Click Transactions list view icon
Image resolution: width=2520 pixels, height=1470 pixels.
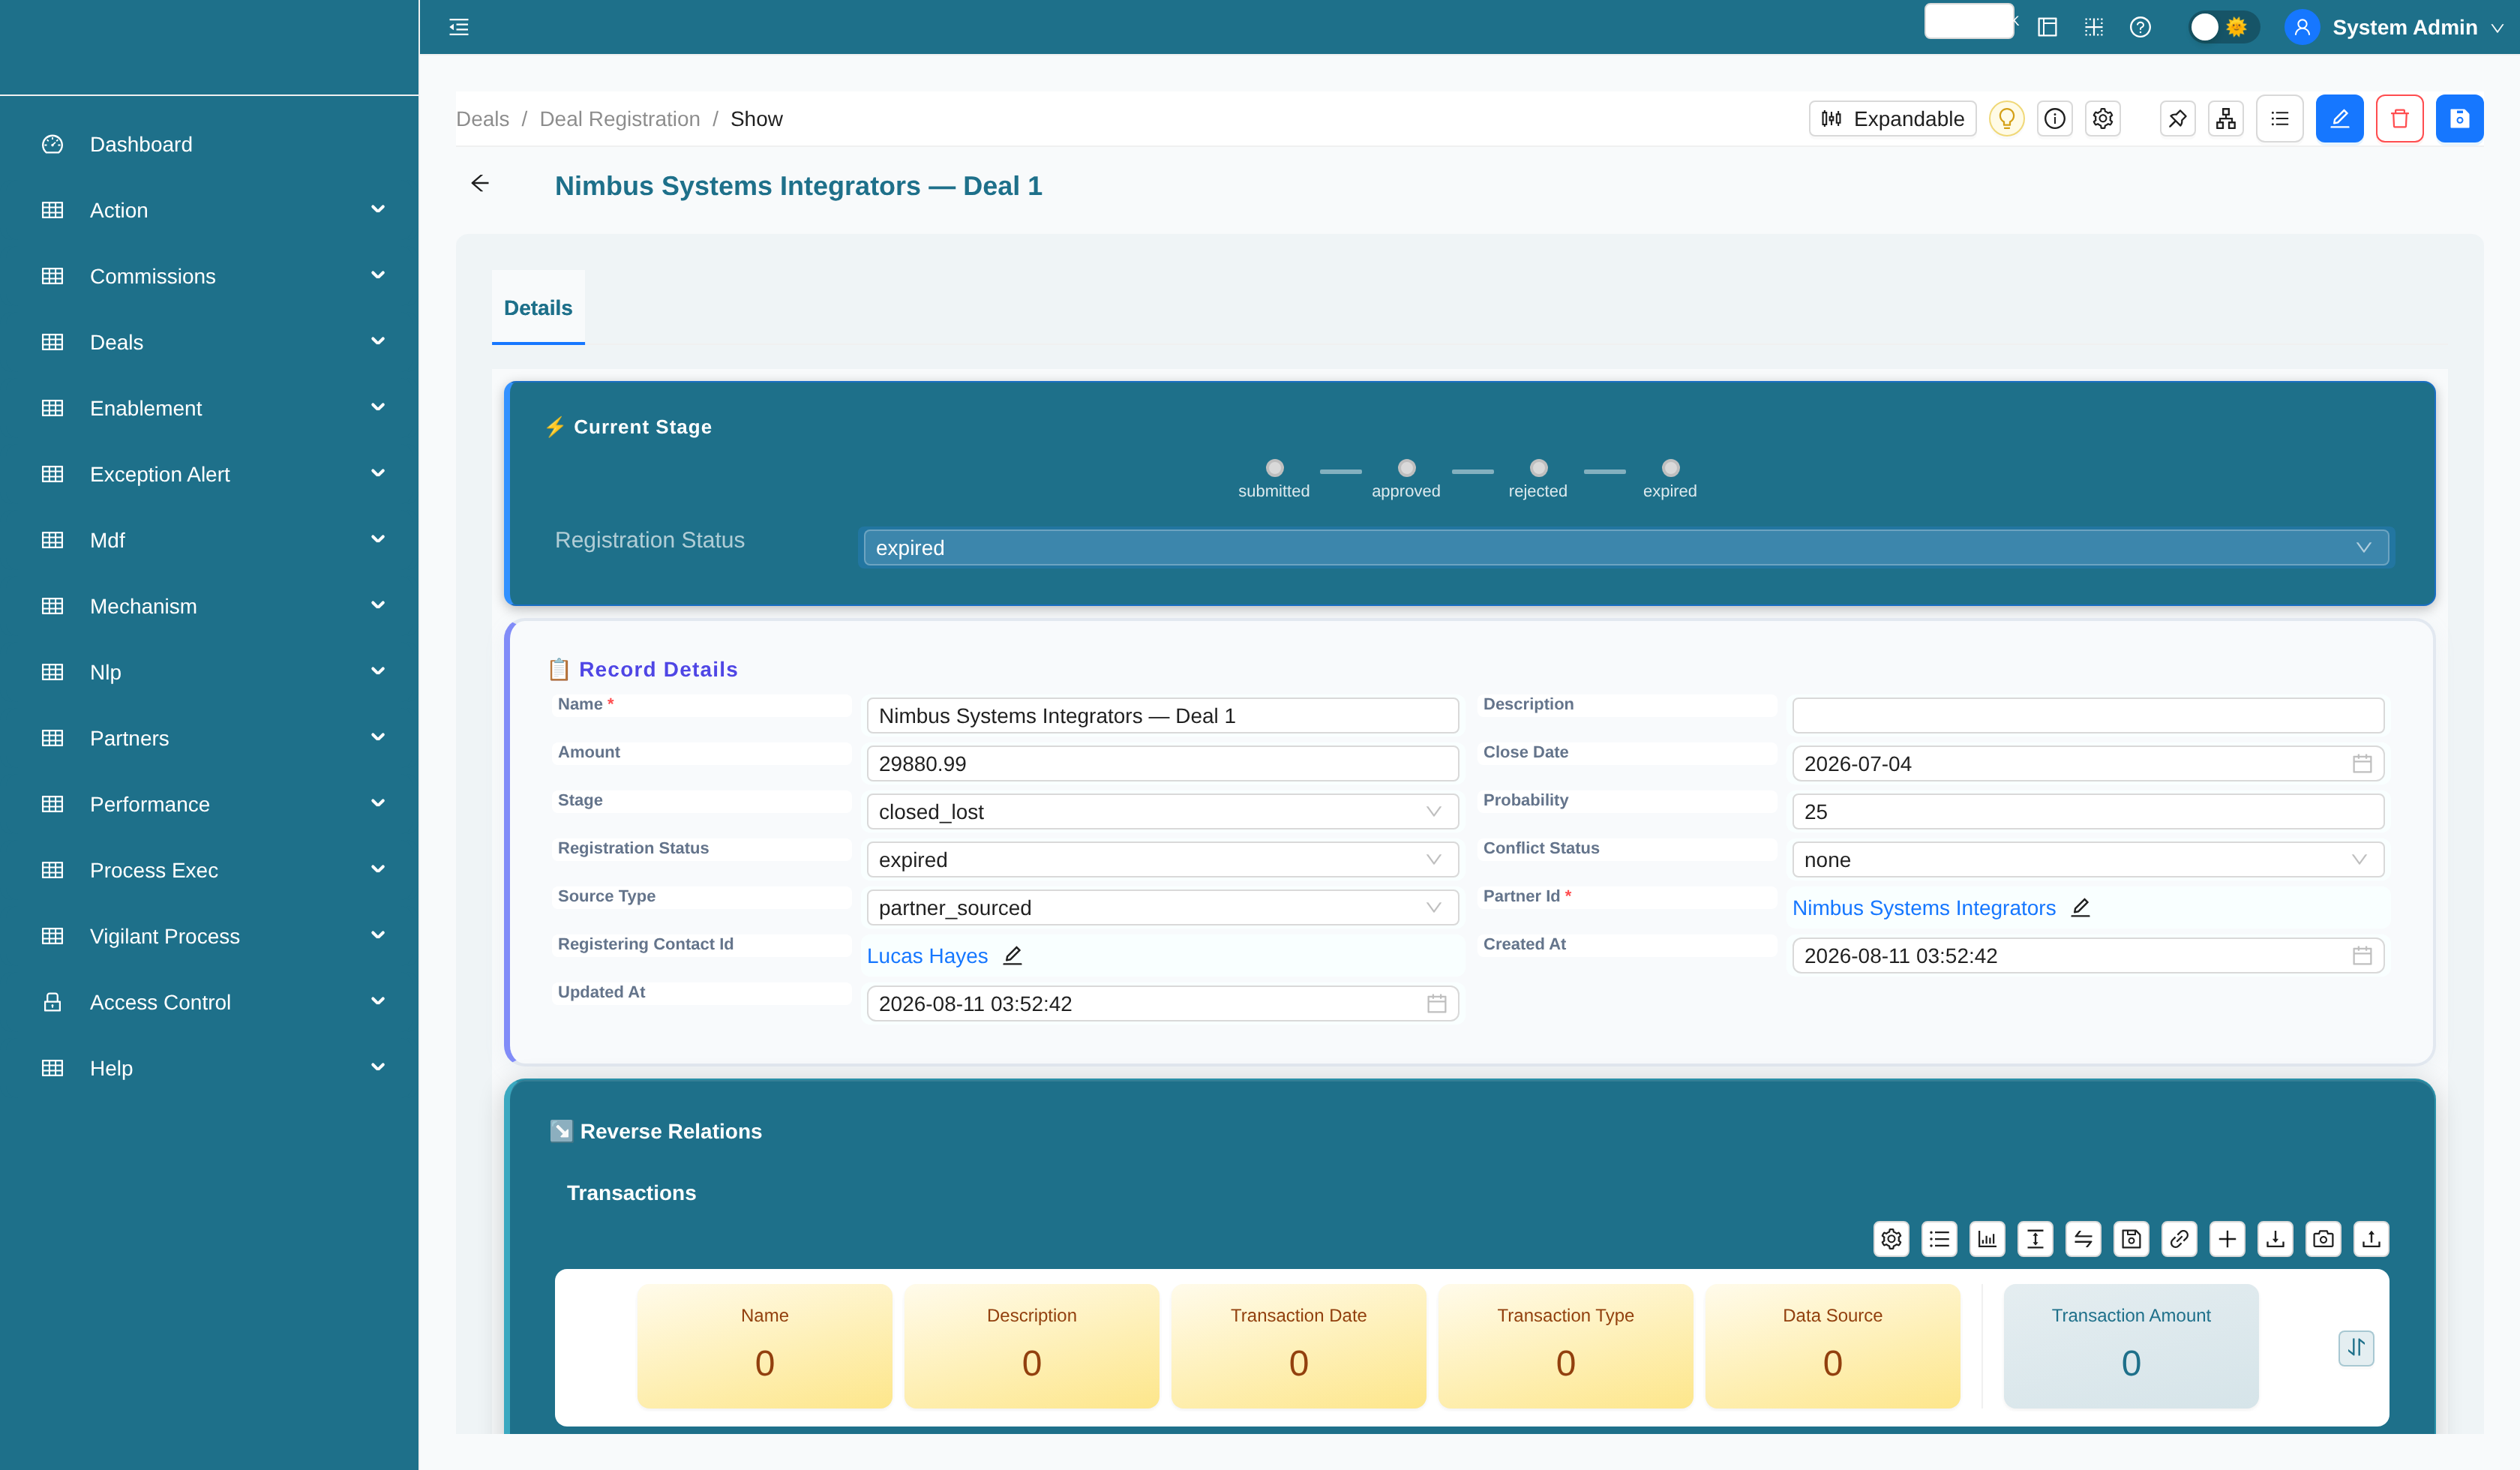(x=1939, y=1239)
